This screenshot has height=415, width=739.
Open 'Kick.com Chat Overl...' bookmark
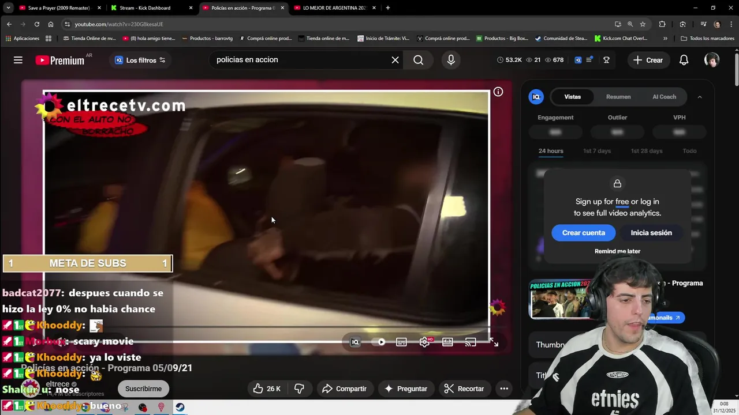(621, 39)
